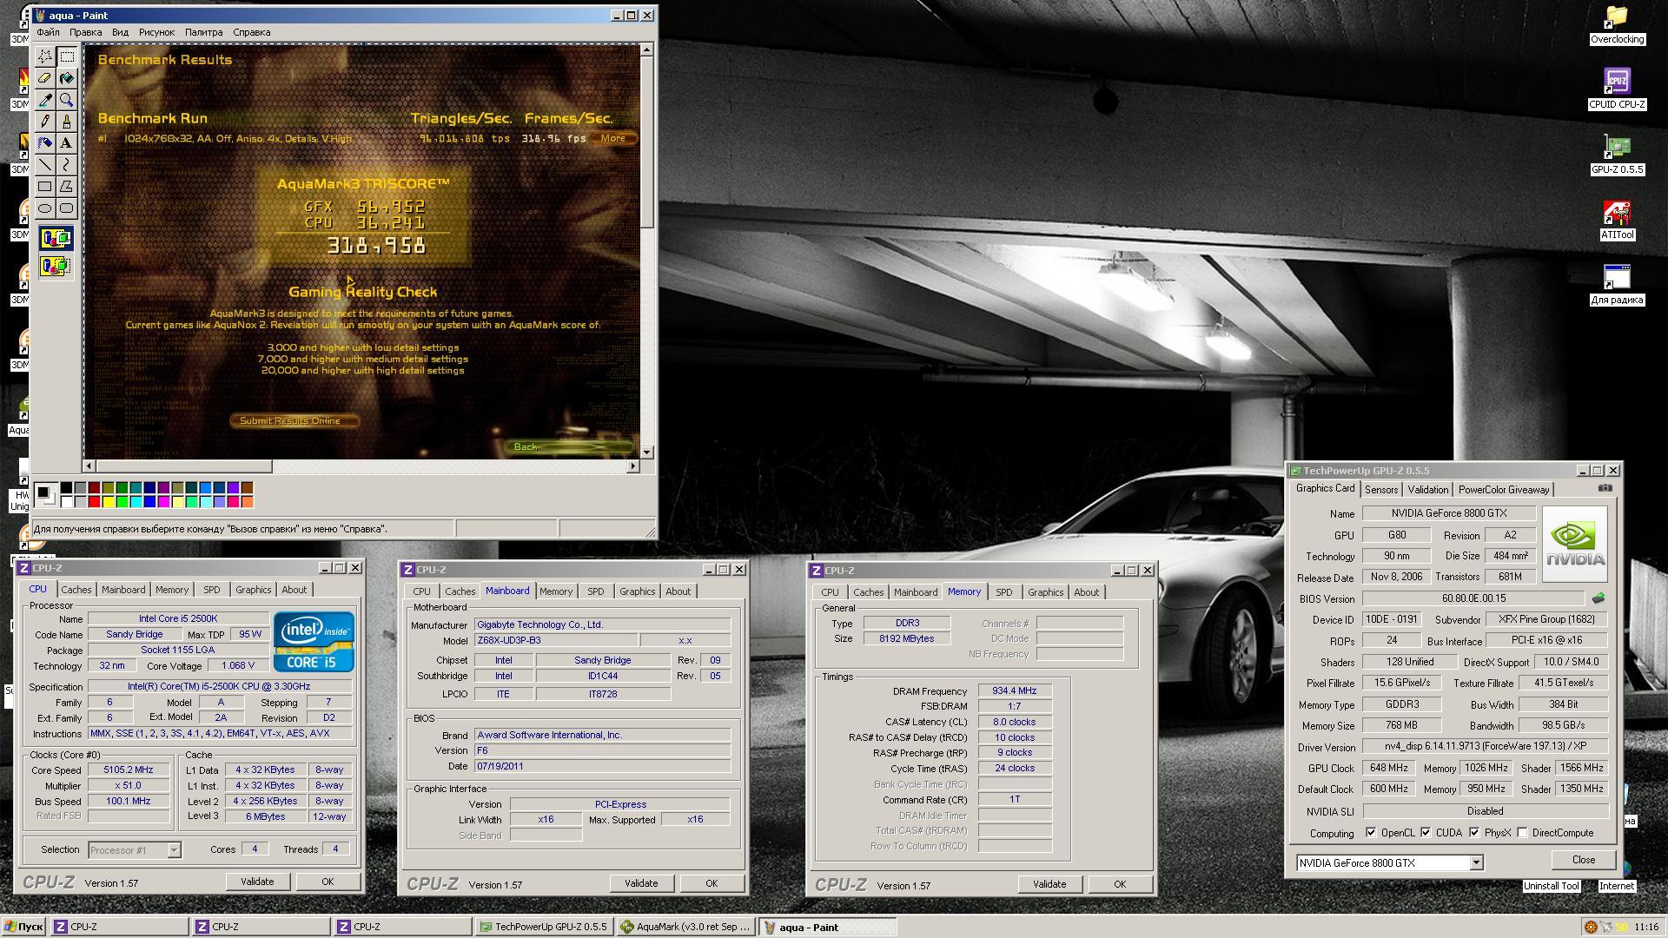Screen dimensions: 1668x938
Task: Select the Pick Color eyedropper tool
Action: click(x=45, y=100)
